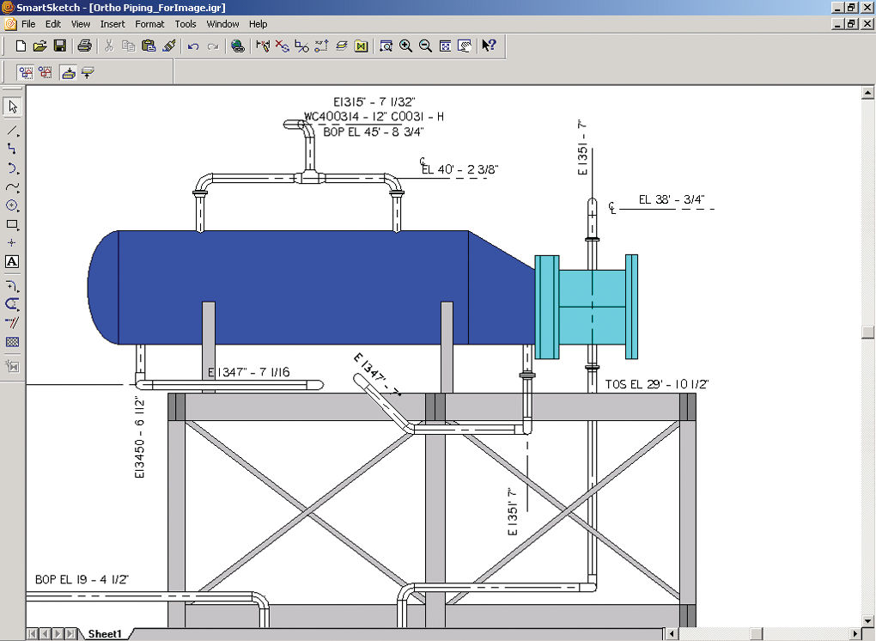Open the Tools menu
This screenshot has height=641, width=876.
pos(186,24)
